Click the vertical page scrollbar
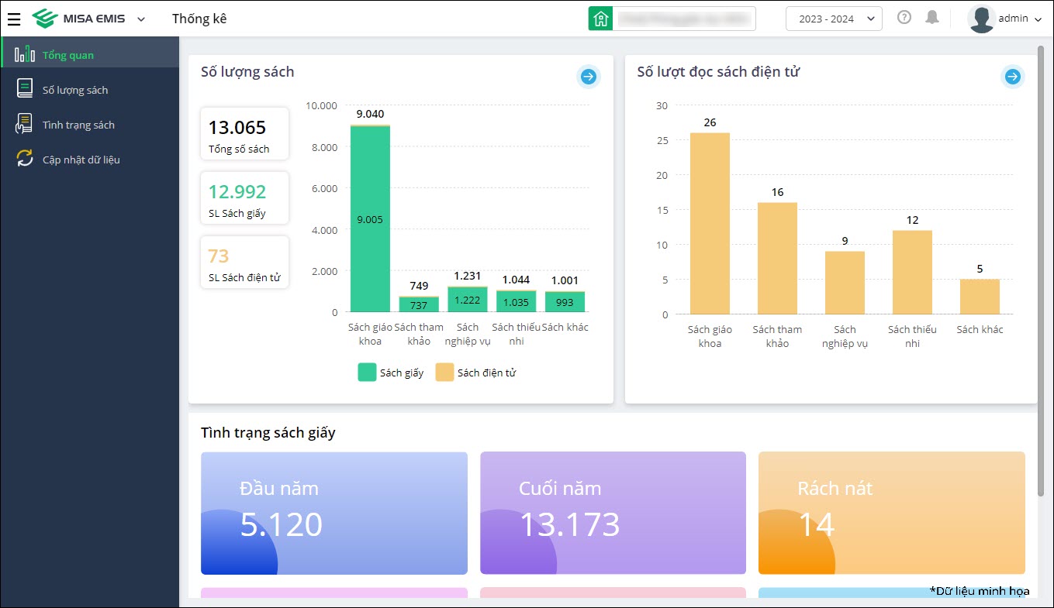Image resolution: width=1054 pixels, height=608 pixels. [1040, 271]
